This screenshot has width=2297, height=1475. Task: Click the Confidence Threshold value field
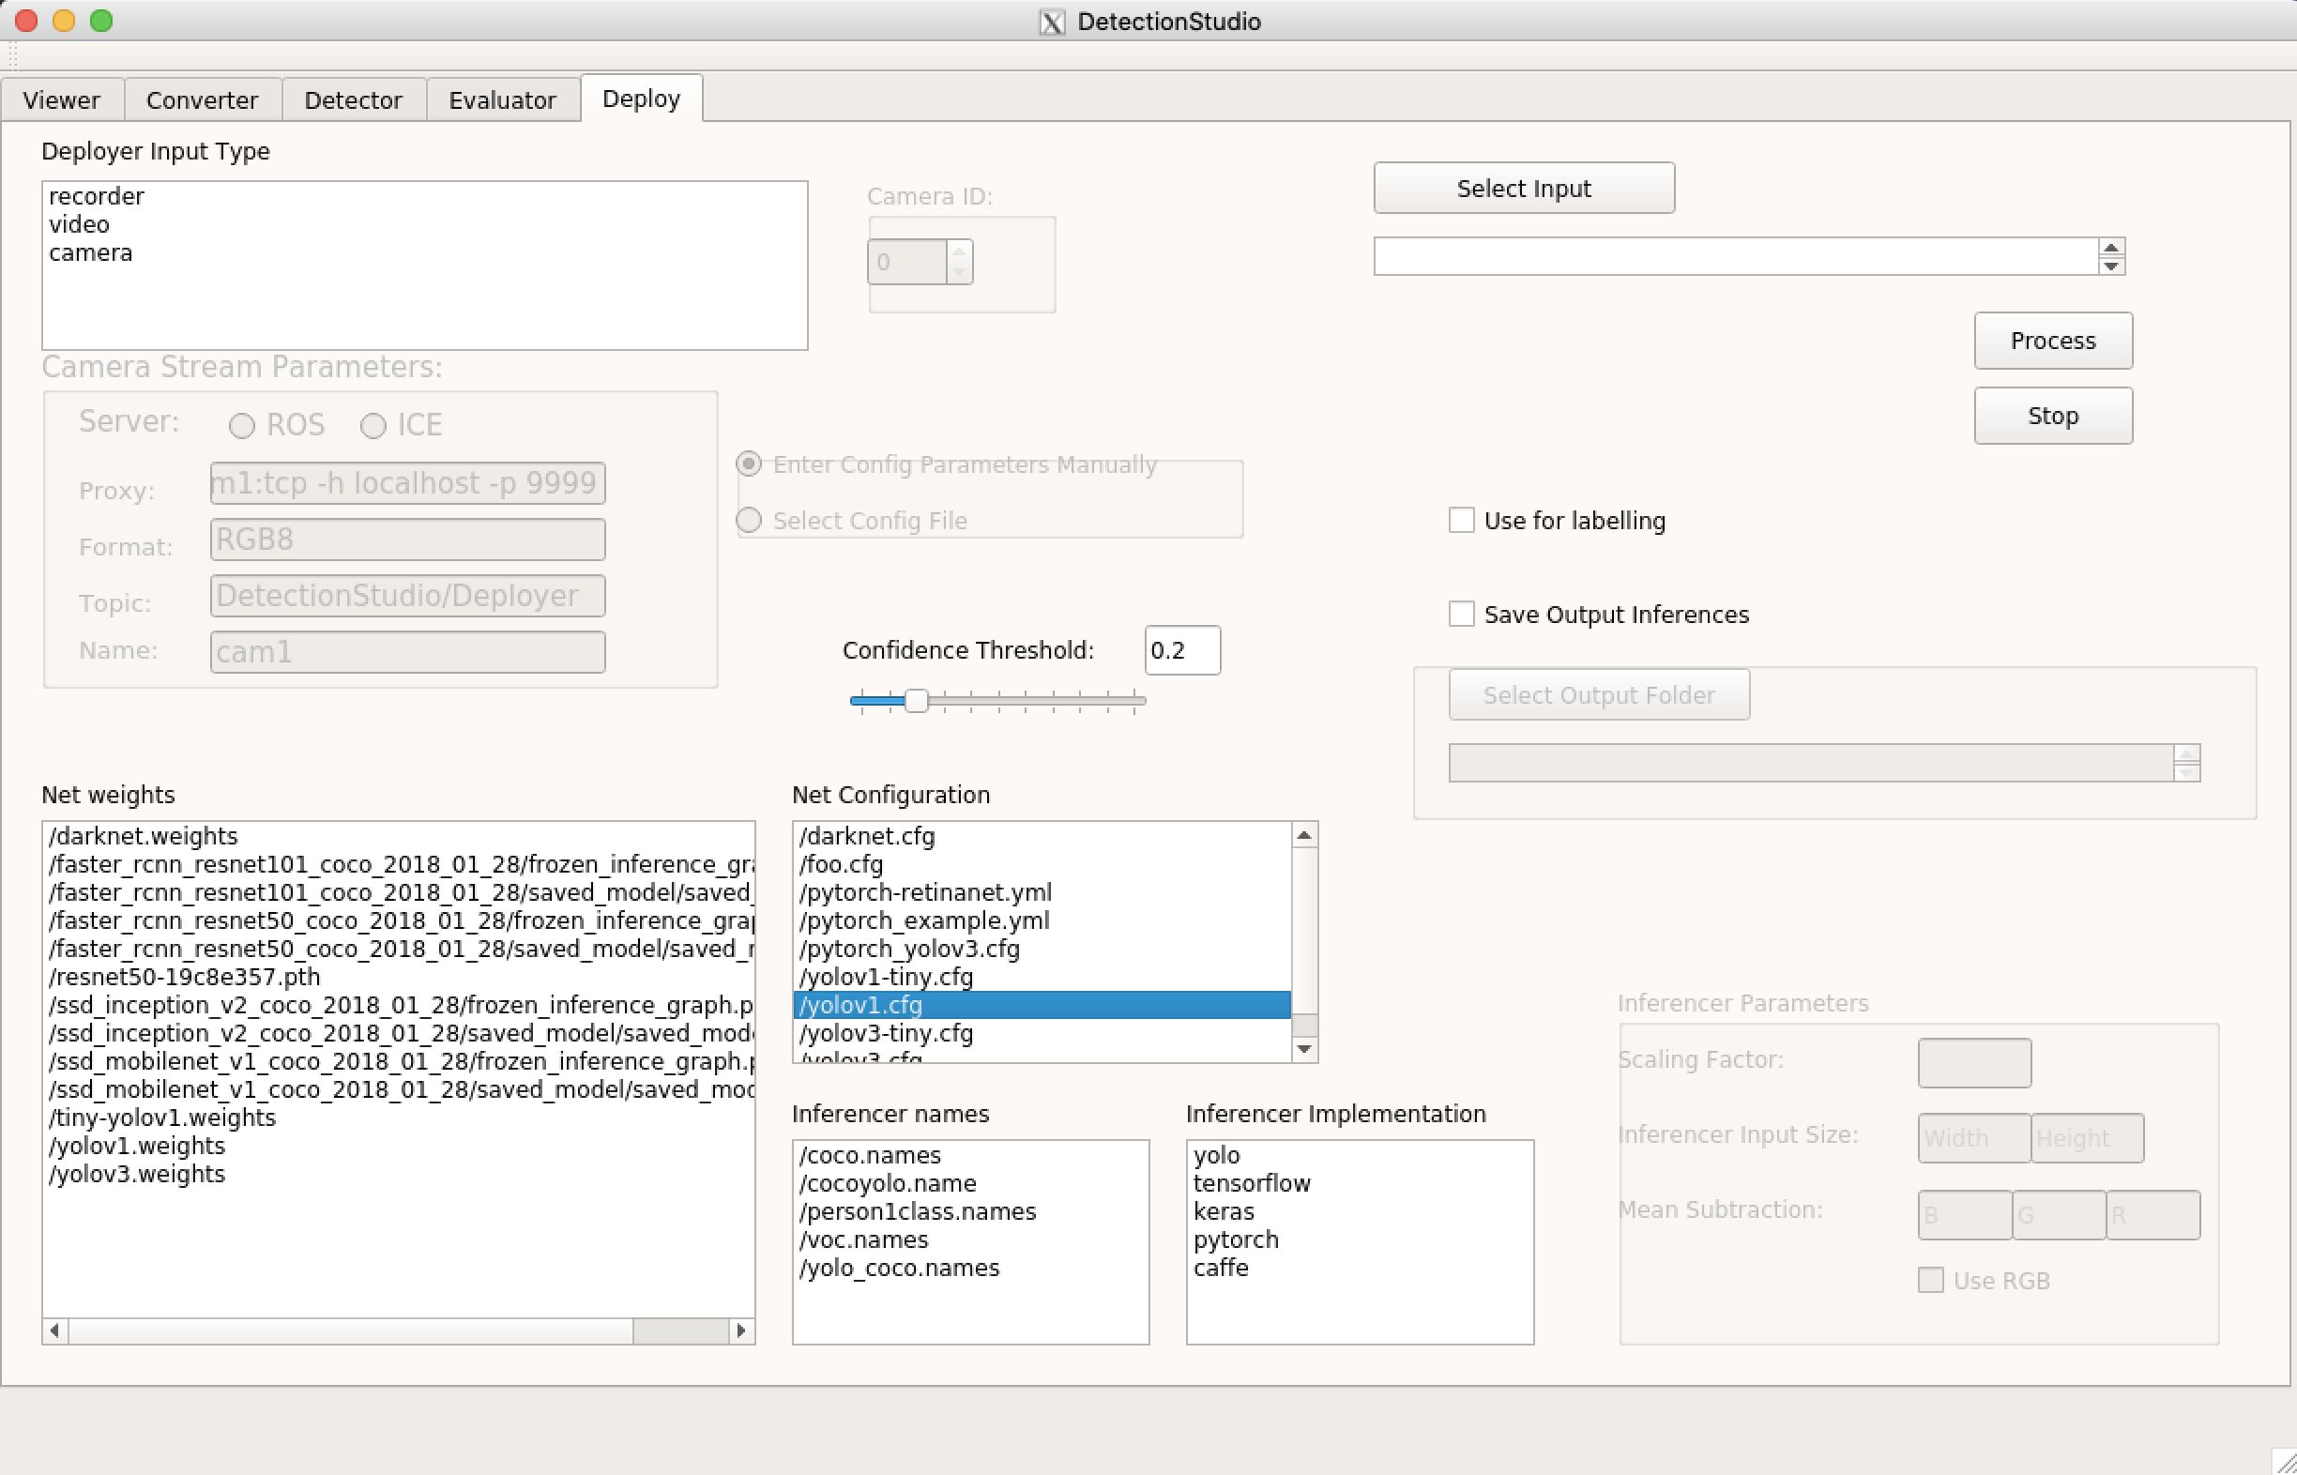click(1181, 650)
